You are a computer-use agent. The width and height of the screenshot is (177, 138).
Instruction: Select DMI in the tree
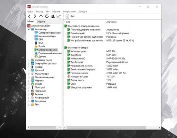[41, 39]
